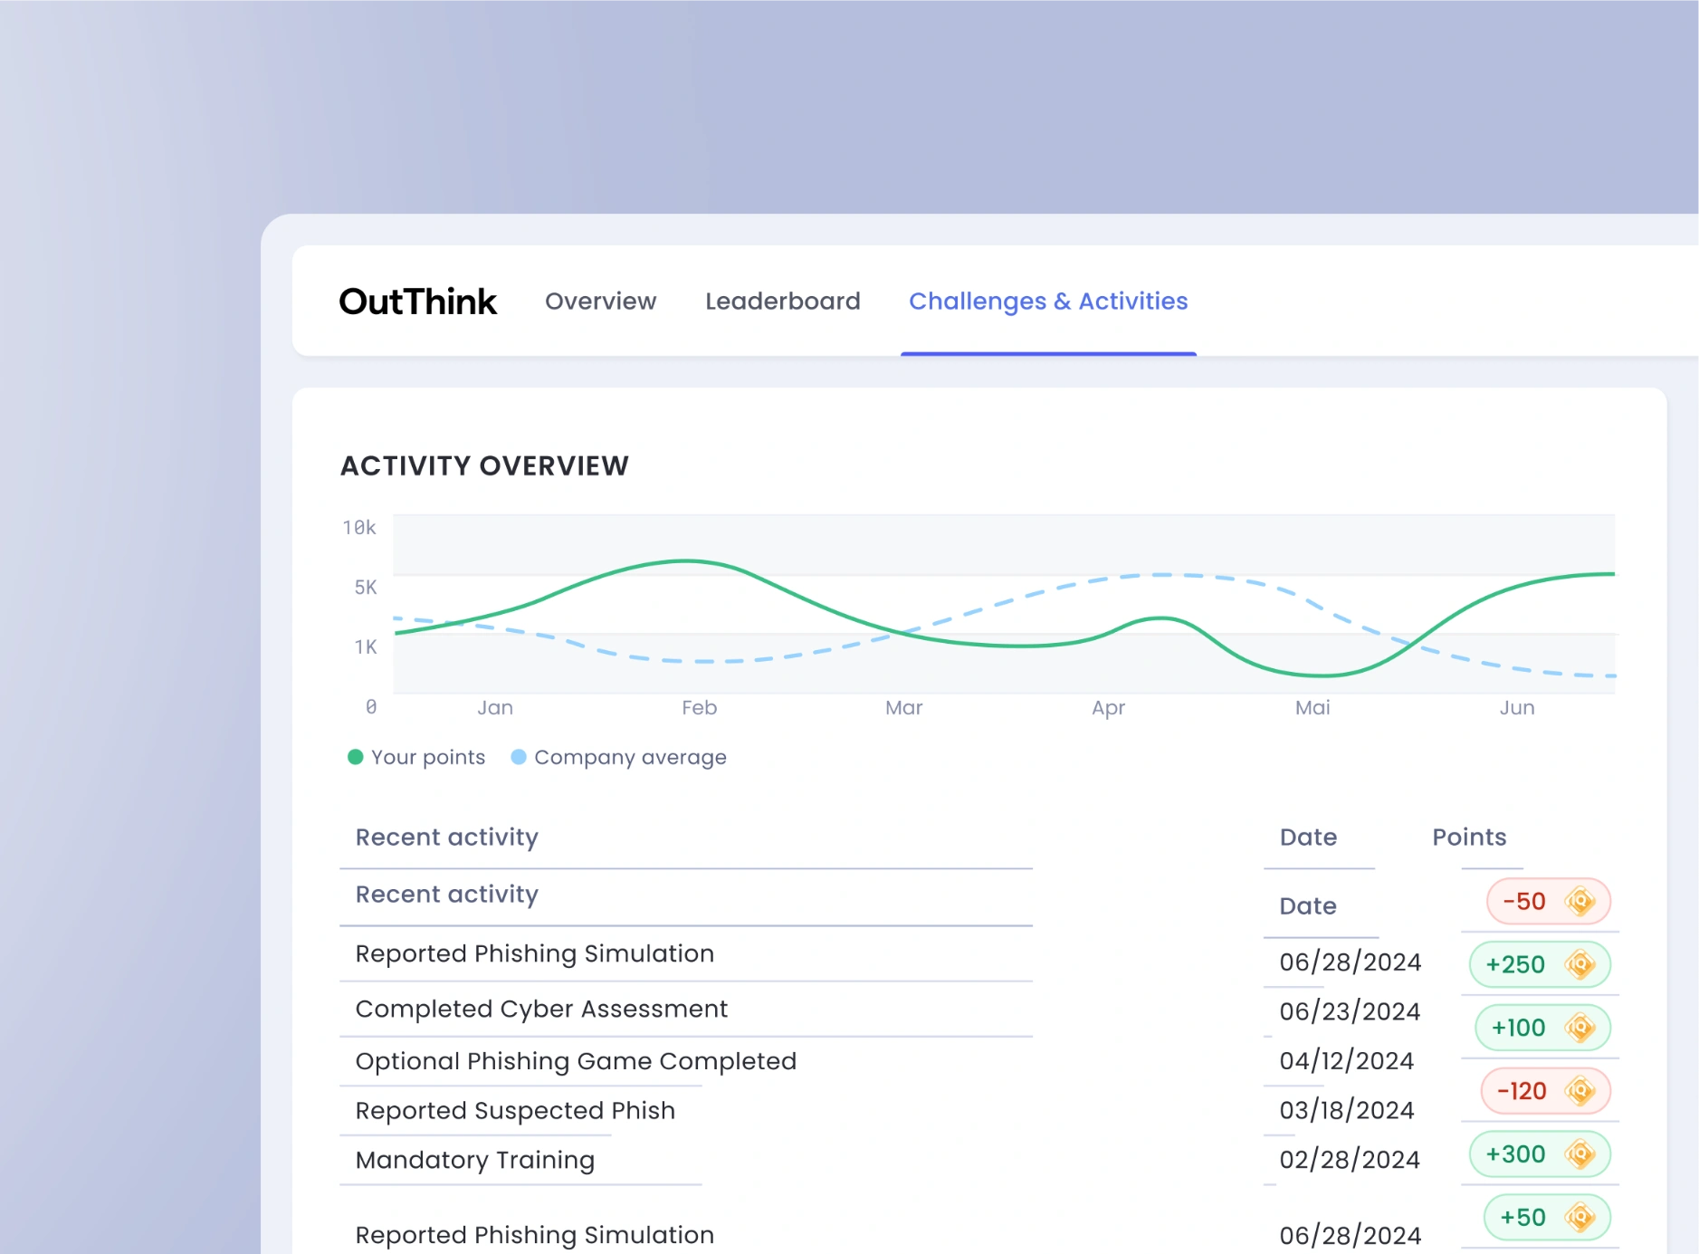Click the OutThink logo
This screenshot has width=1699, height=1254.
point(418,302)
